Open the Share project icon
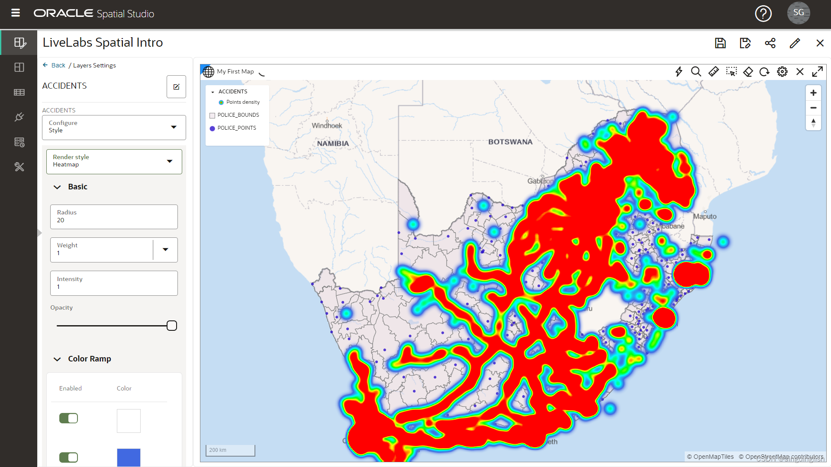Image resolution: width=831 pixels, height=467 pixels. [x=770, y=43]
